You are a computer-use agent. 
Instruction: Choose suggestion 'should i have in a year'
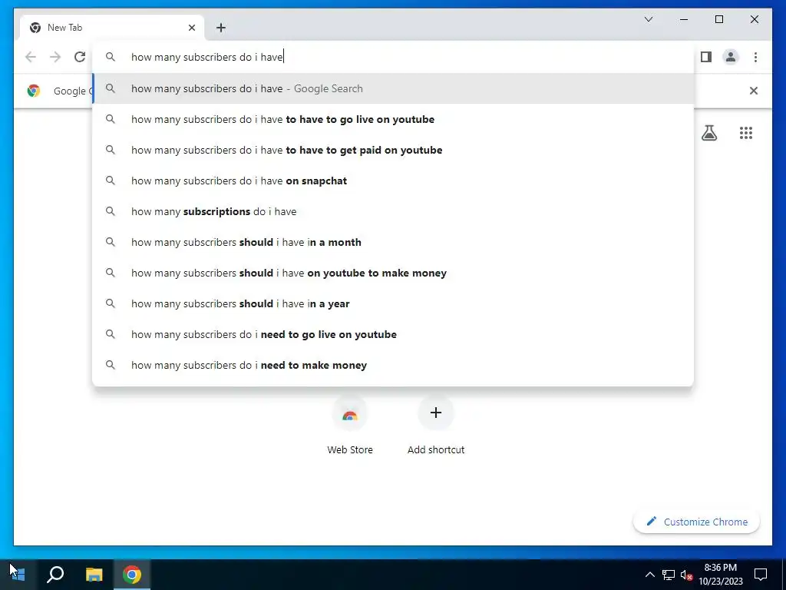click(x=393, y=303)
